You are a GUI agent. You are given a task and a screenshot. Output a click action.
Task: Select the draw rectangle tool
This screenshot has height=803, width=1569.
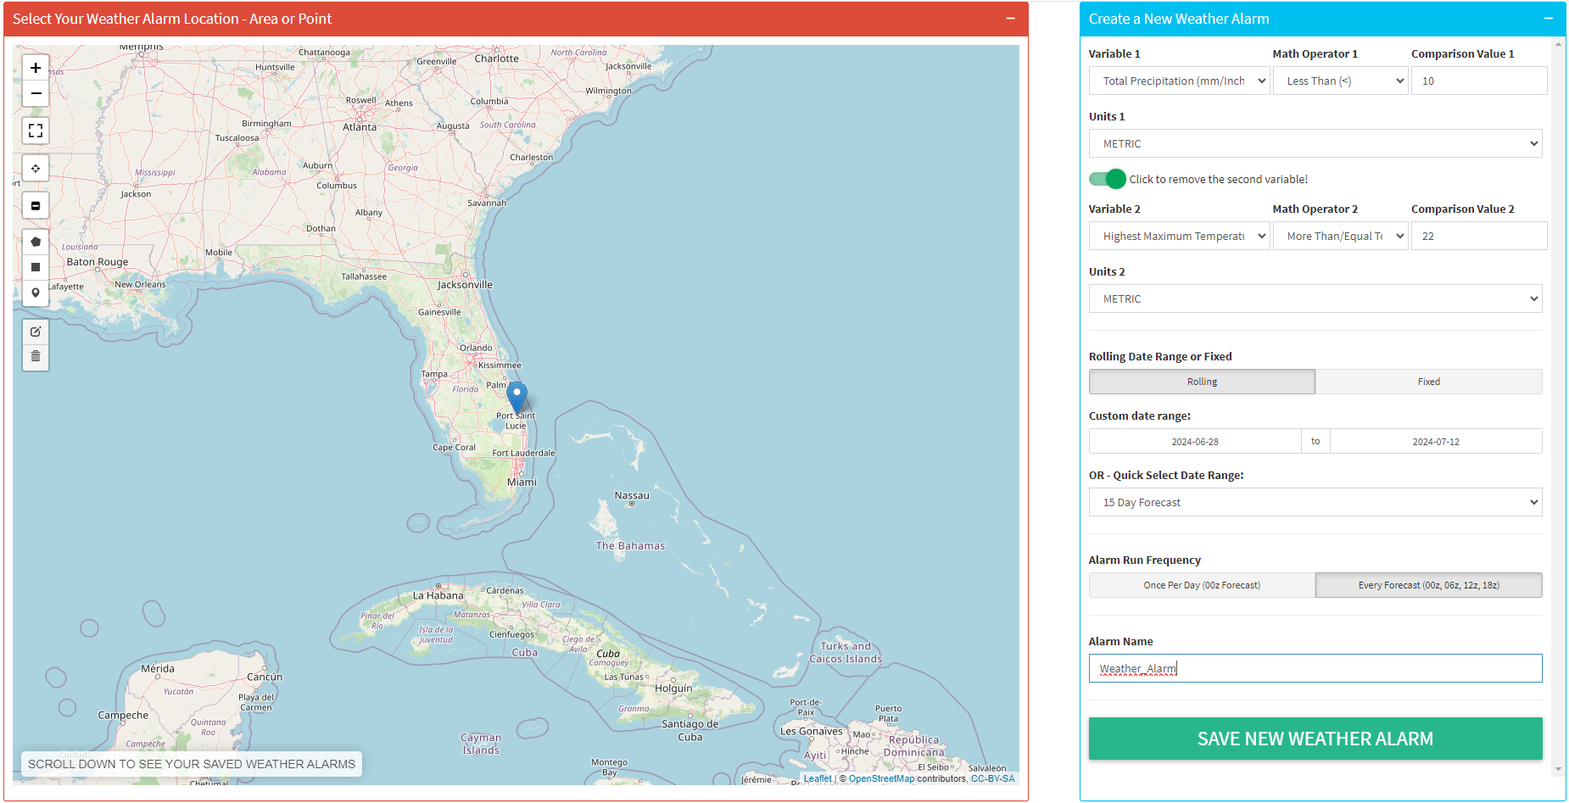pyautogui.click(x=36, y=267)
